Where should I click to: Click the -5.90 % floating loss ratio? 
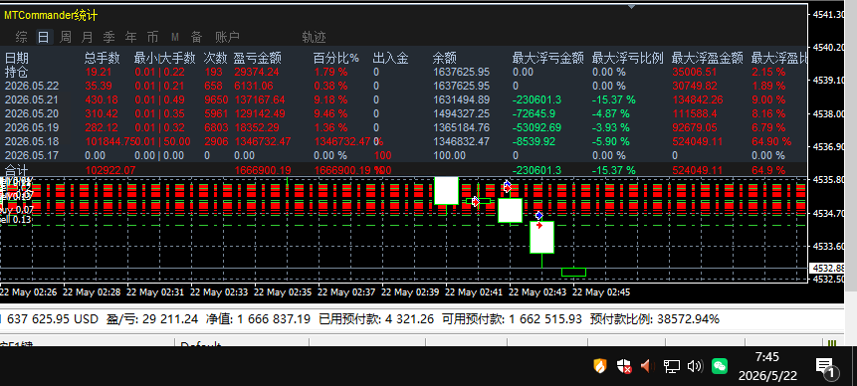coord(611,141)
